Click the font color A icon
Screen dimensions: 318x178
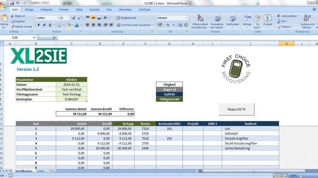coord(77,25)
